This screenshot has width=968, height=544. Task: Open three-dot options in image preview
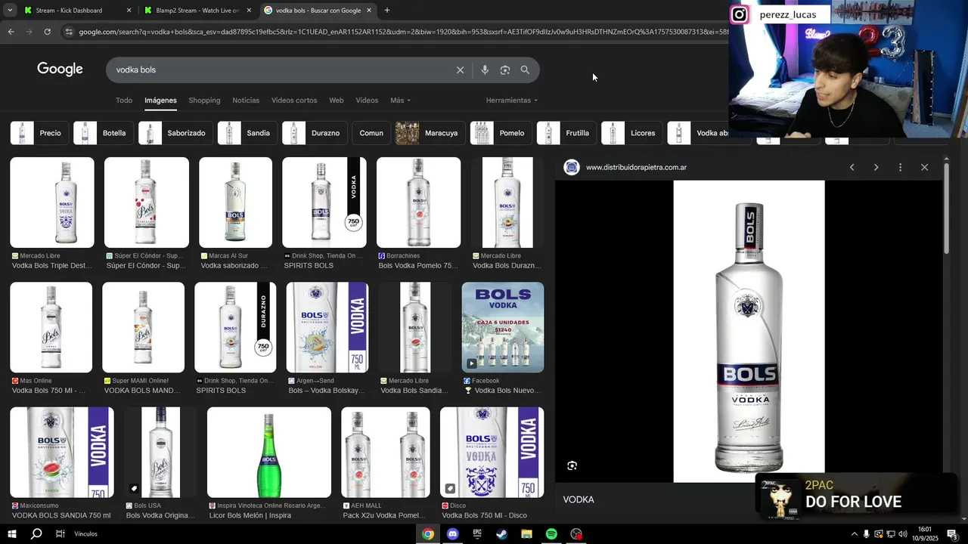tap(900, 167)
